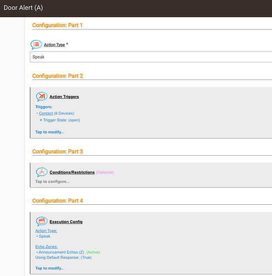Click the Echo Zones link
272x276 pixels.
46,247
